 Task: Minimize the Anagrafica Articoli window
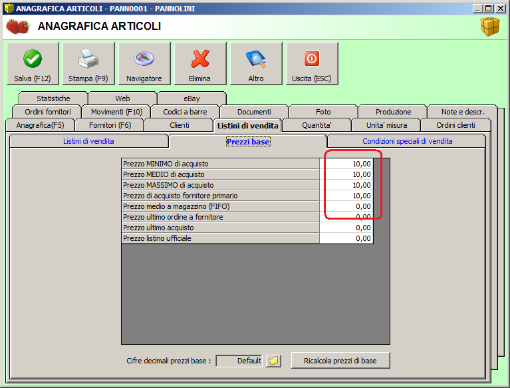tap(477, 9)
